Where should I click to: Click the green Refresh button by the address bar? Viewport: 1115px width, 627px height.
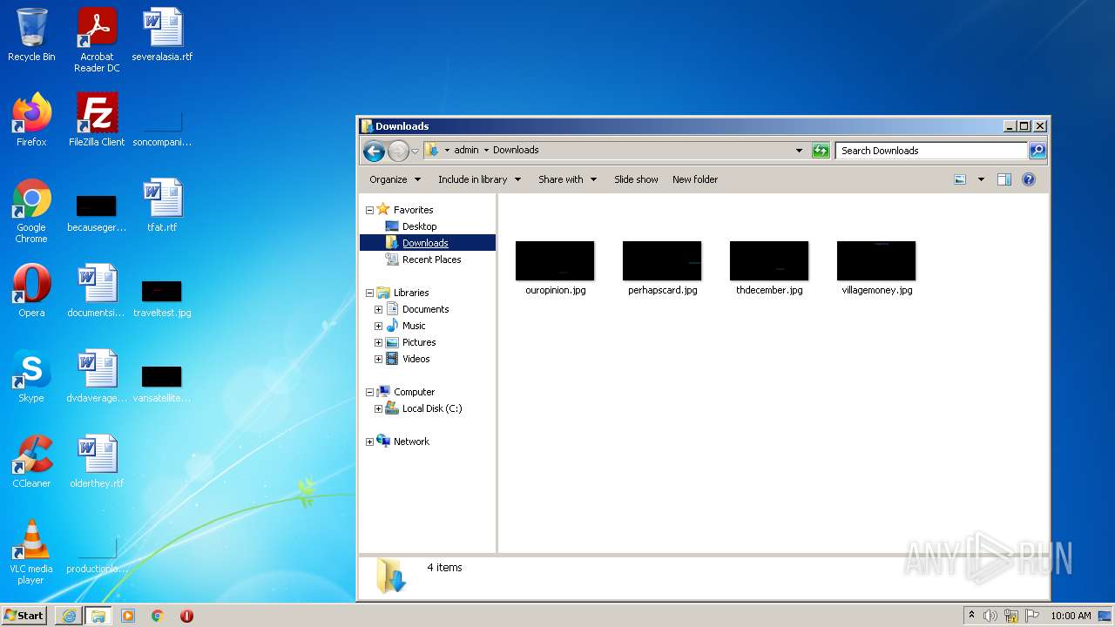[x=821, y=151]
